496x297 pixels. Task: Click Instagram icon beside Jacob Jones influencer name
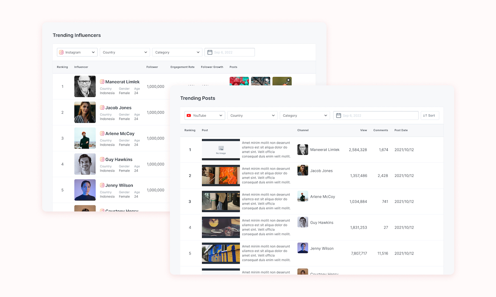(102, 108)
